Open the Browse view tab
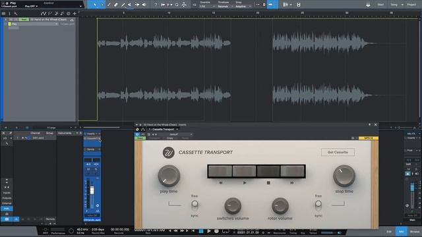This screenshot has width=422, height=237. [415, 232]
